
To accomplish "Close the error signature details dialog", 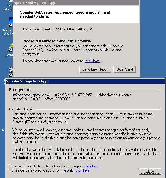I will [150, 171].
